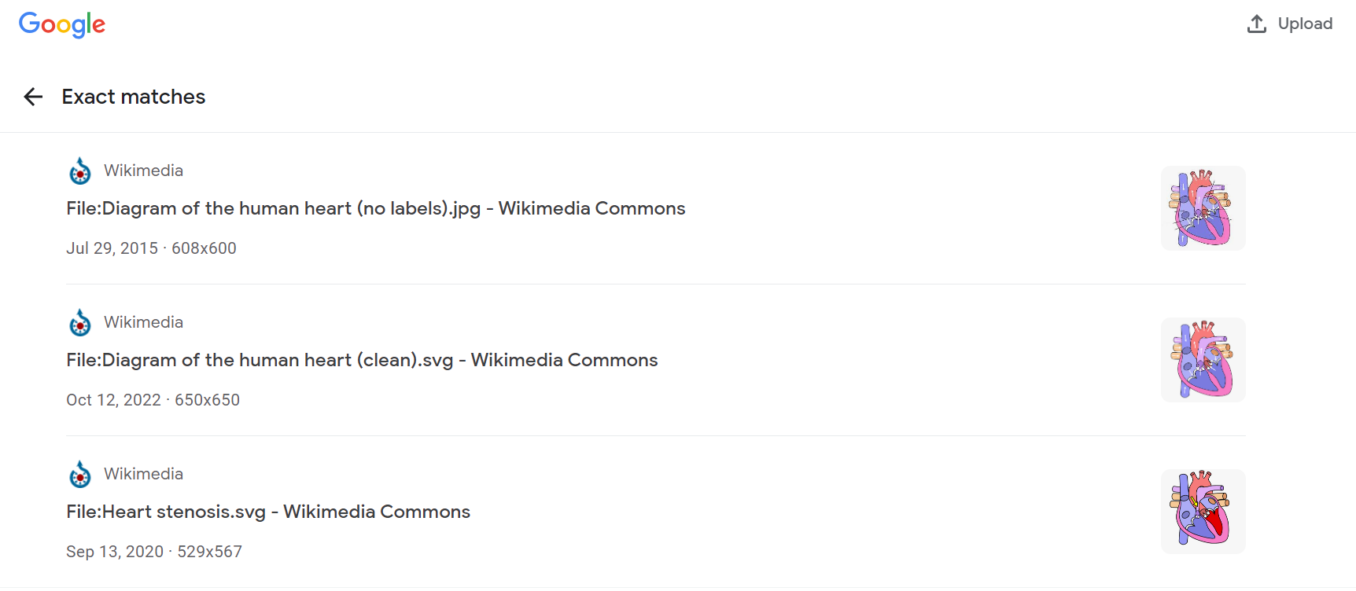Open "Diagram of the human heart (clean).svg" link

pos(362,360)
